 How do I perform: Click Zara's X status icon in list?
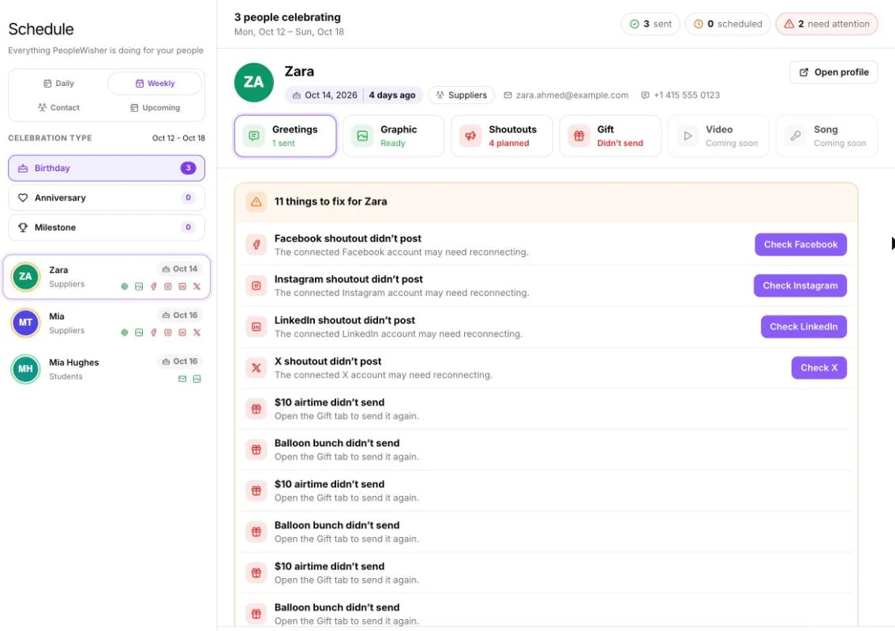(x=197, y=286)
